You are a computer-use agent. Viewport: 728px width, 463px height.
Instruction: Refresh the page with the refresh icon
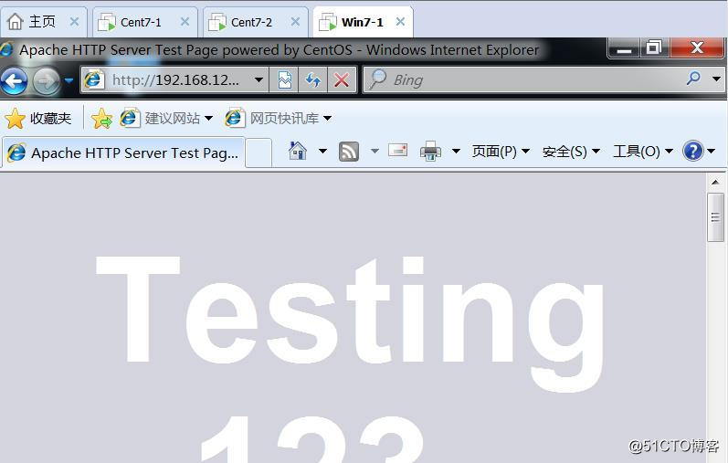pyautogui.click(x=312, y=79)
